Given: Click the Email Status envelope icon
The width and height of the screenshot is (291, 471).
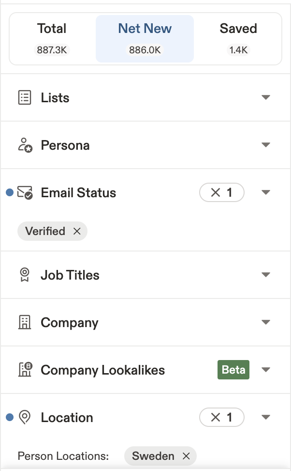Looking at the screenshot, I should click(25, 193).
